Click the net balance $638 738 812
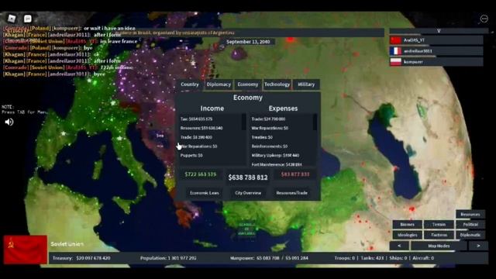Image resolution: width=496 pixels, height=279 pixels. tap(248, 177)
